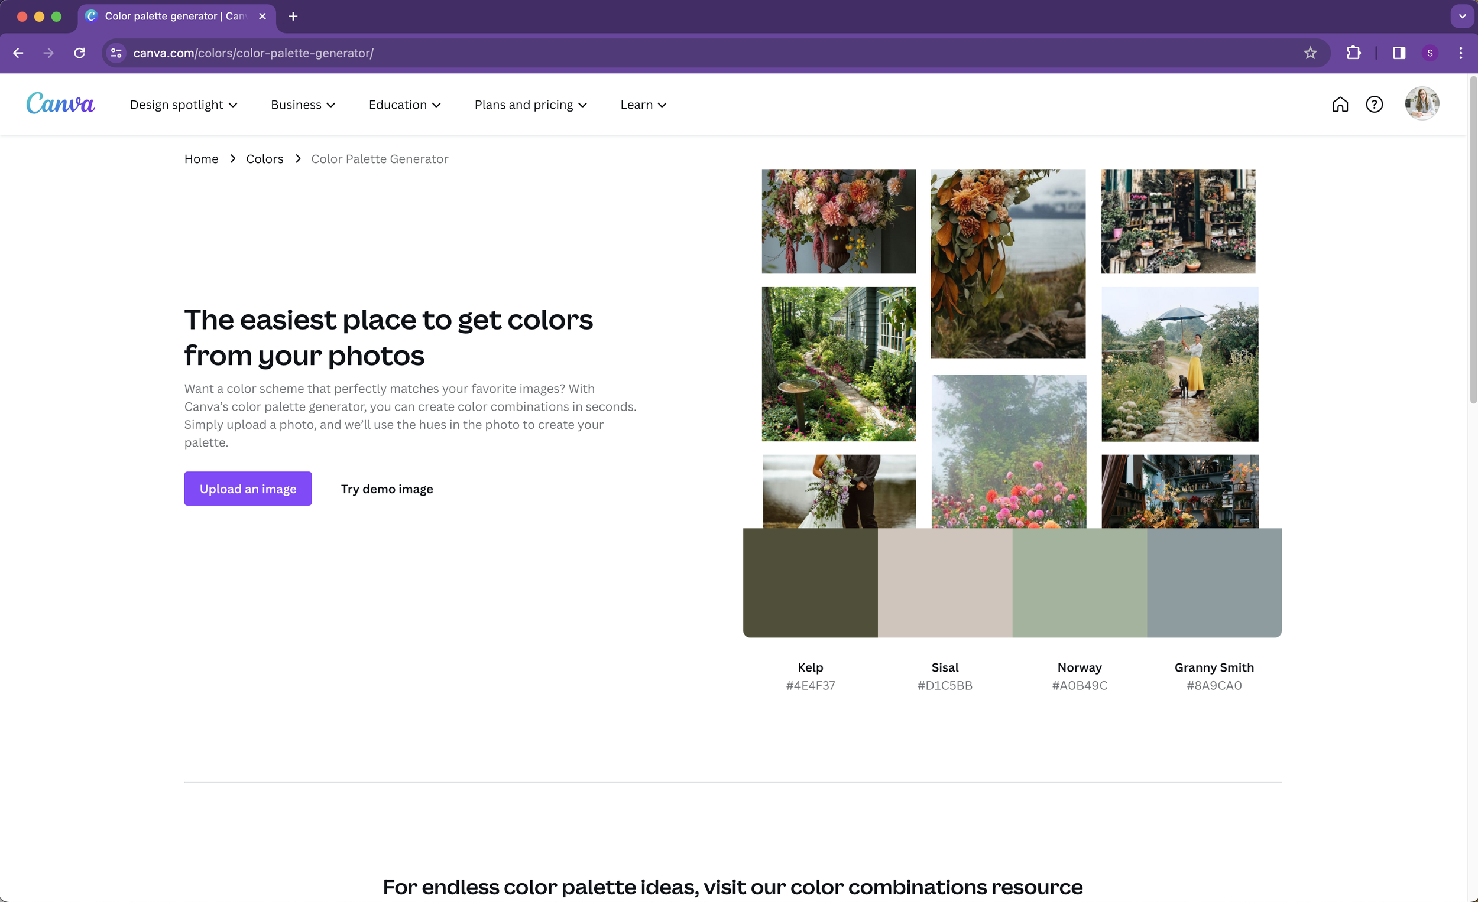Open the home icon in top navigation
This screenshot has height=902, width=1478.
click(x=1341, y=104)
